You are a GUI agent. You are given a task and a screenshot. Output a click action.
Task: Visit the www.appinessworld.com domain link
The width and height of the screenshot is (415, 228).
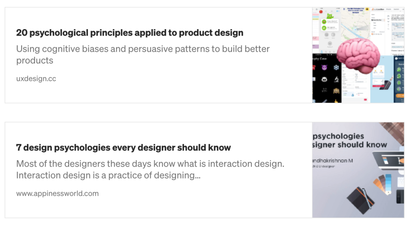[57, 194]
